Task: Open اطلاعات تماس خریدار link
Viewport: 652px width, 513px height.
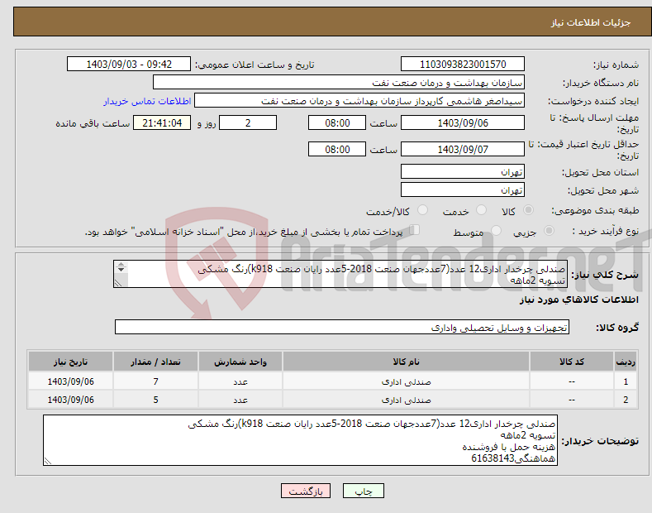Action: click(147, 101)
